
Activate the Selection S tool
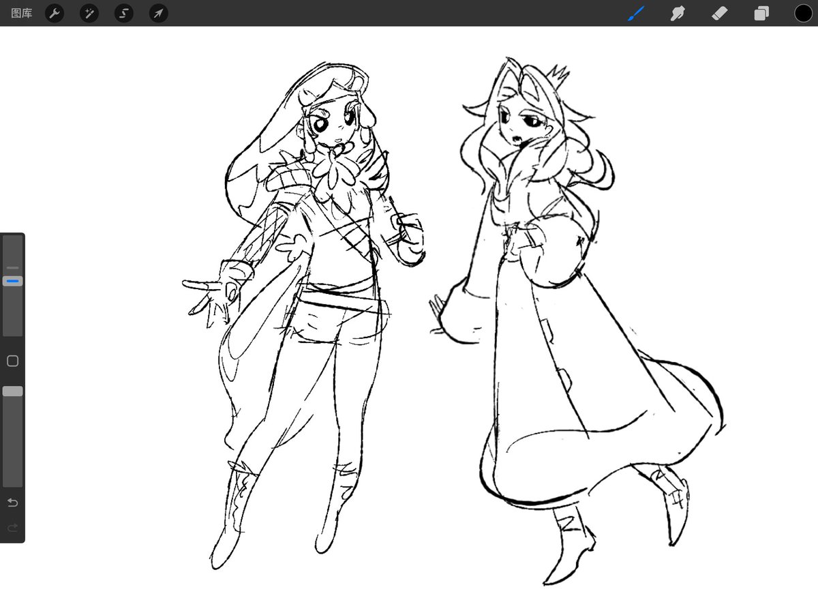(x=123, y=13)
